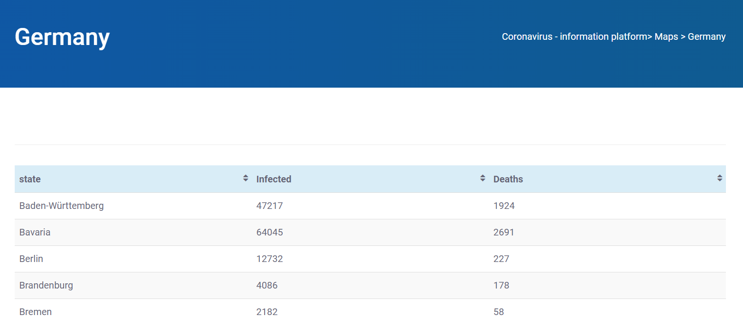
Task: Click Berlin's infected count 12732
Action: pyautogui.click(x=270, y=259)
